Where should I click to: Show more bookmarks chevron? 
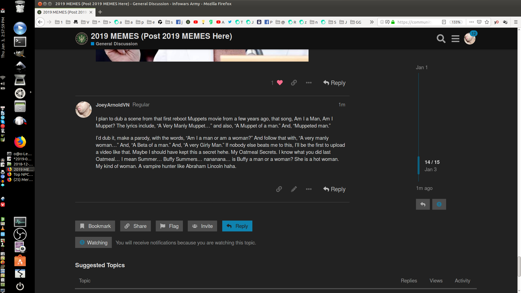pyautogui.click(x=372, y=22)
